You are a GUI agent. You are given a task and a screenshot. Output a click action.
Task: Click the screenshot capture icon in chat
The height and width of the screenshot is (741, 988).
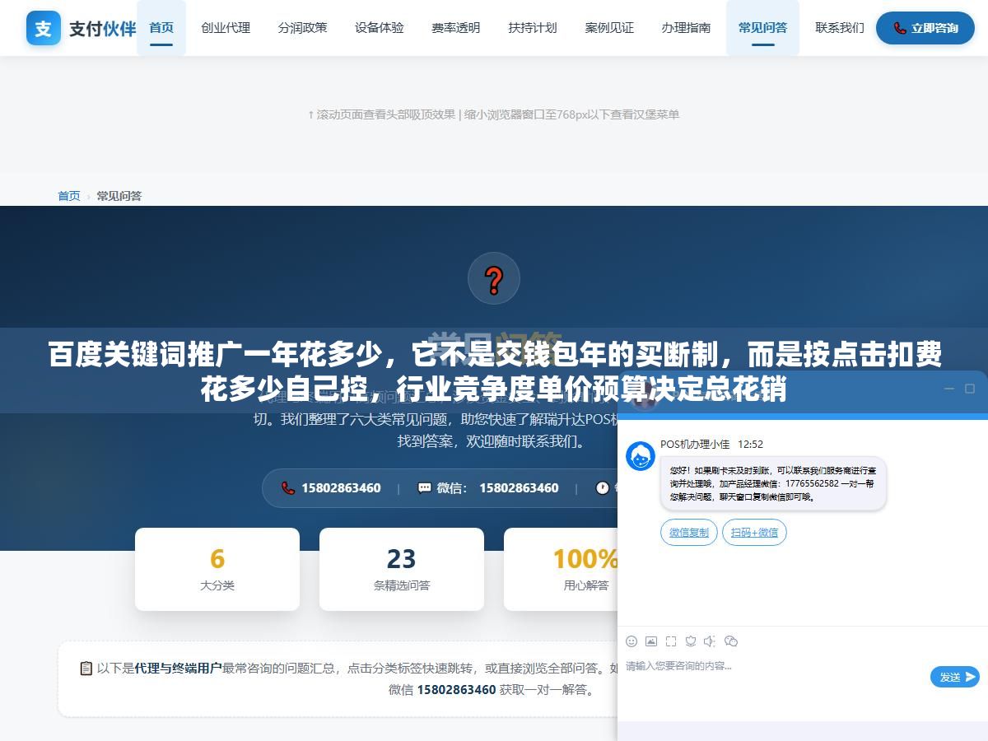[671, 641]
